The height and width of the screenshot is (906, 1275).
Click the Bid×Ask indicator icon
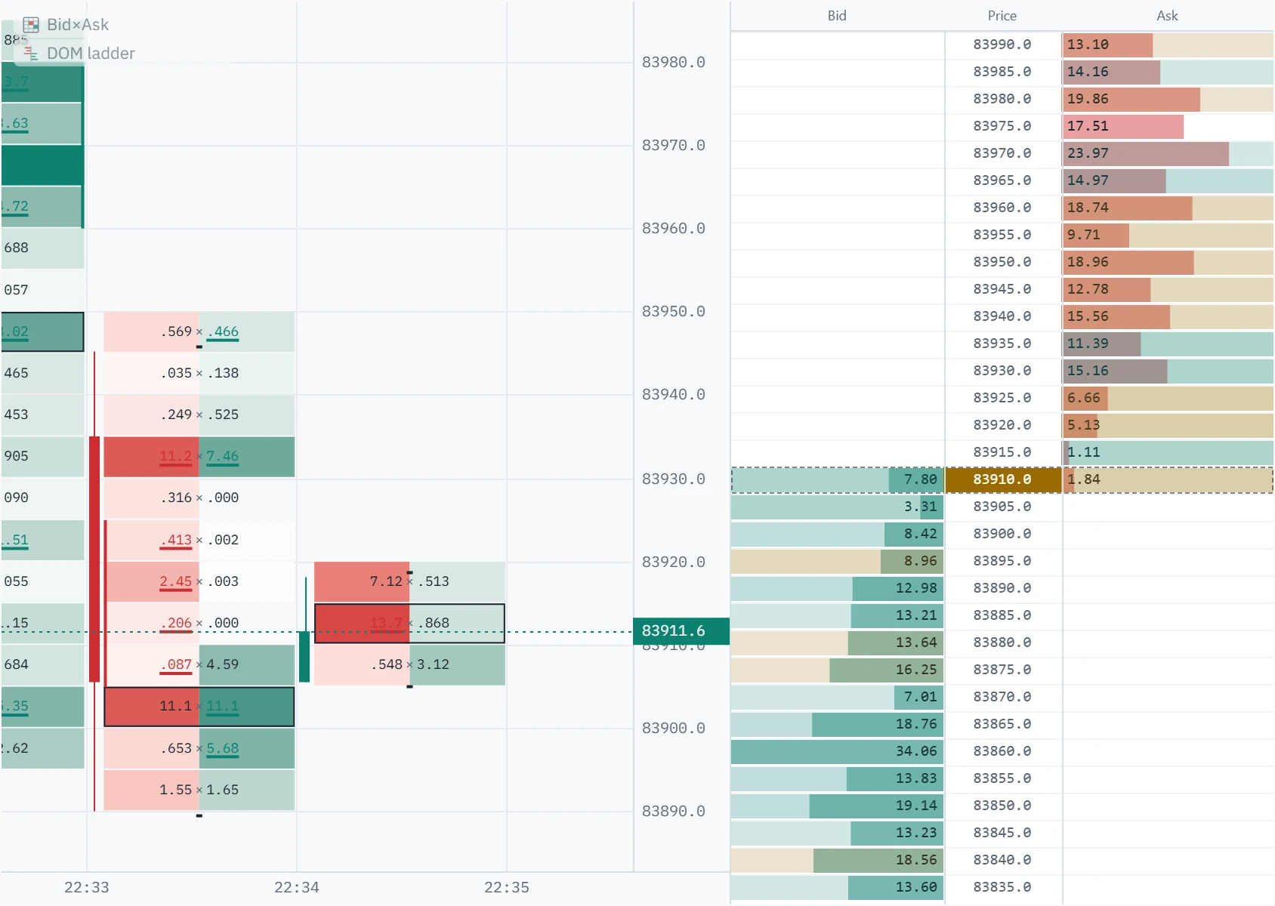(x=31, y=25)
